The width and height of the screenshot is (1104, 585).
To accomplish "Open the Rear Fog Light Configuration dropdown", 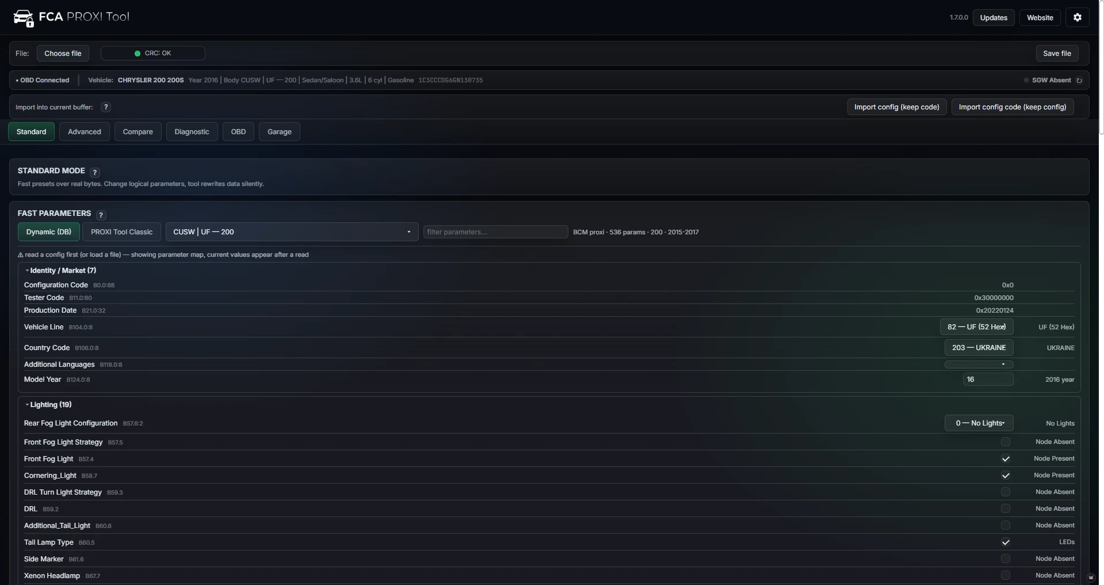I will click(979, 423).
